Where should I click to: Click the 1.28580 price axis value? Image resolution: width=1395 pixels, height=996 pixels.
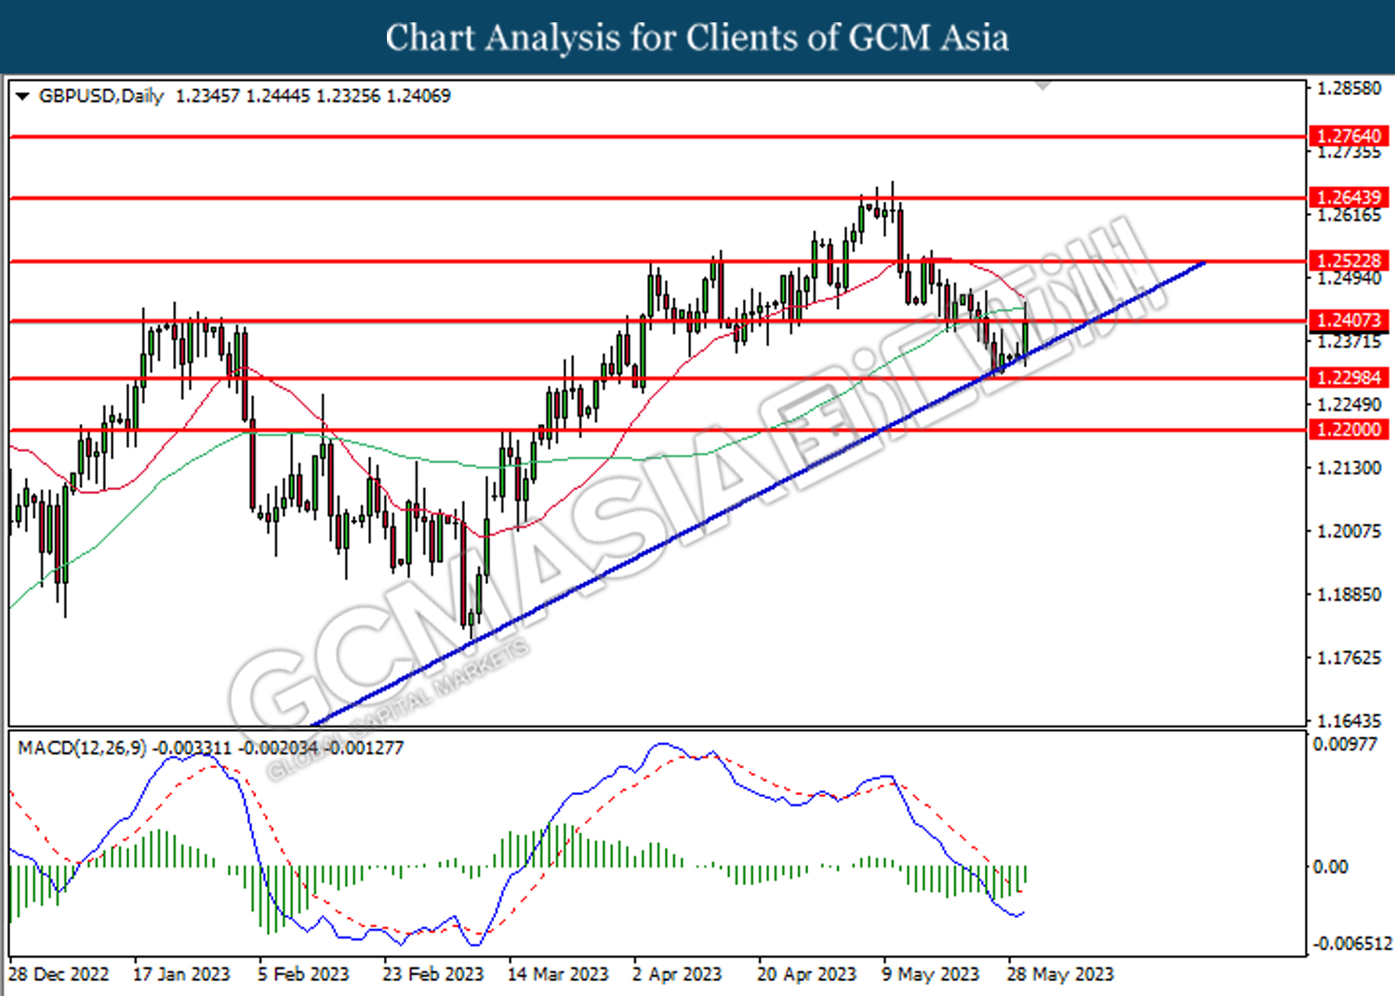click(x=1349, y=88)
